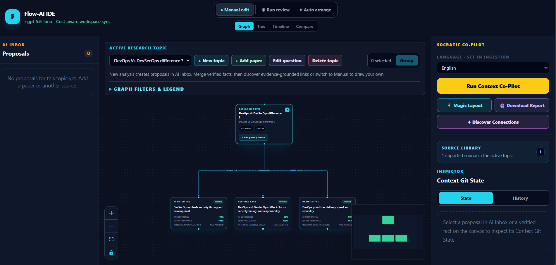This screenshot has width=556, height=265.
Task: Open the English language dropdown
Action: coord(493,68)
